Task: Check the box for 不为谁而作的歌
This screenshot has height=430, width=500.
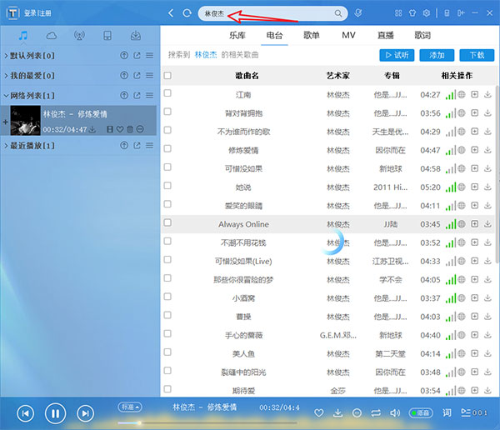Action: point(167,130)
